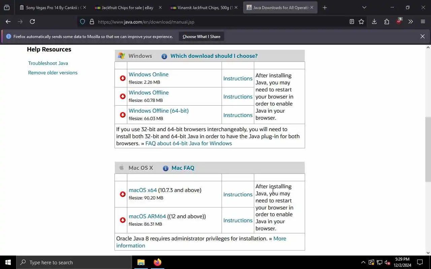Click info icon beside Which download should I choose
431x269 pixels.
point(164,56)
